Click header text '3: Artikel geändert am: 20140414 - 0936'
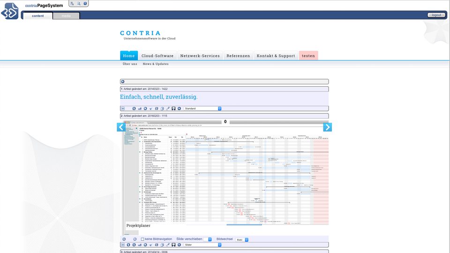This screenshot has height=253, width=450. click(x=144, y=252)
